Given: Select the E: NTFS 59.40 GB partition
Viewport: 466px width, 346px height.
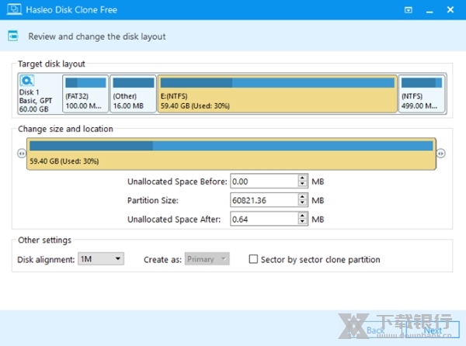Looking at the screenshot, I should 277,94.
